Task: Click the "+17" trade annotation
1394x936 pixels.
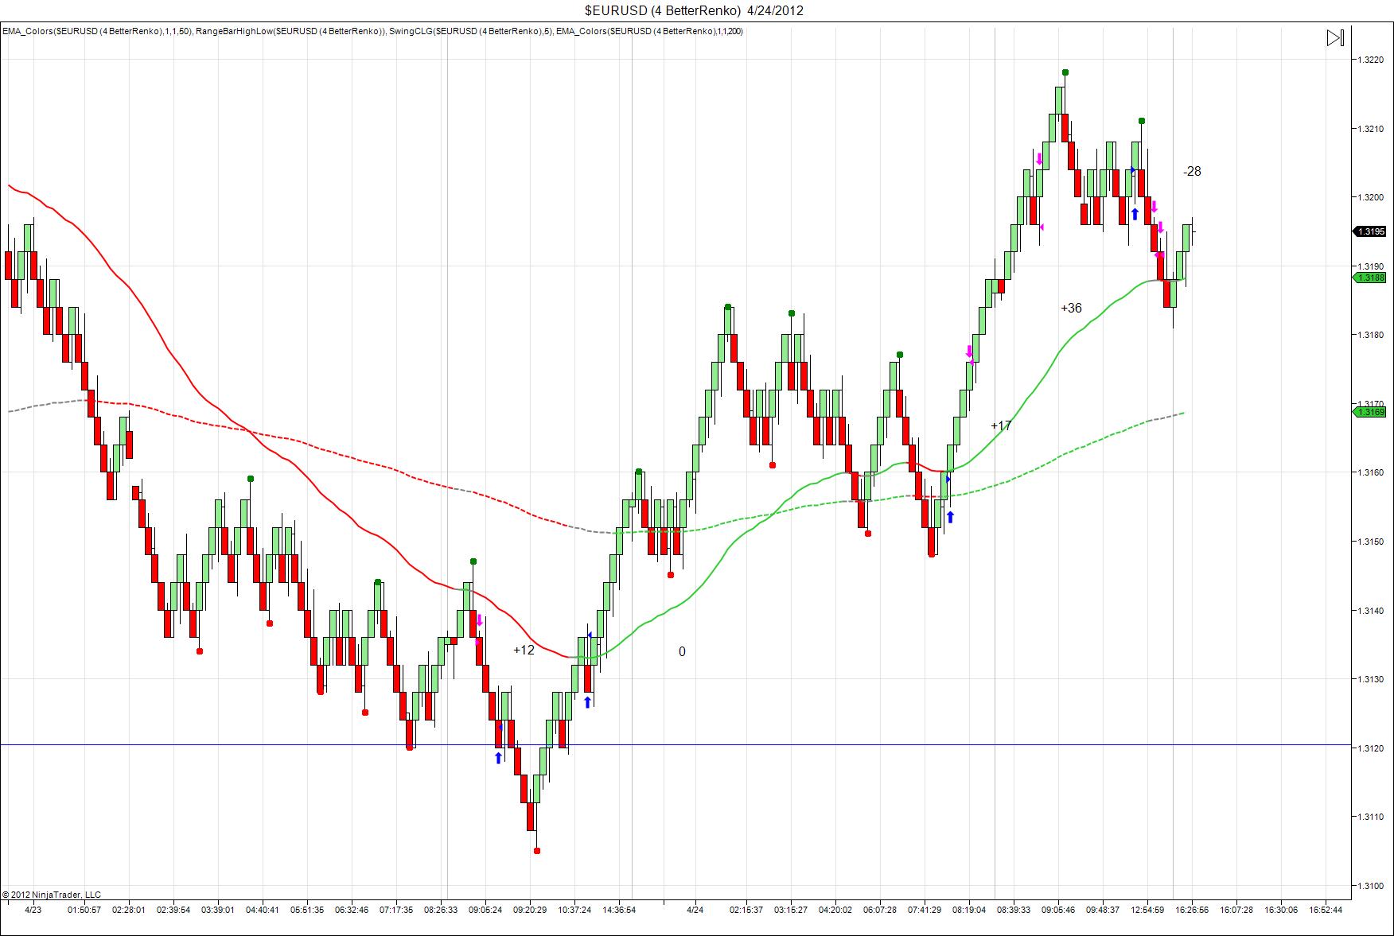Action: (x=1001, y=426)
